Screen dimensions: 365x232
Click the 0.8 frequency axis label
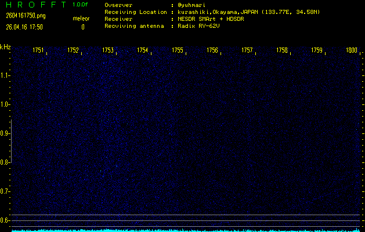coord(5,162)
